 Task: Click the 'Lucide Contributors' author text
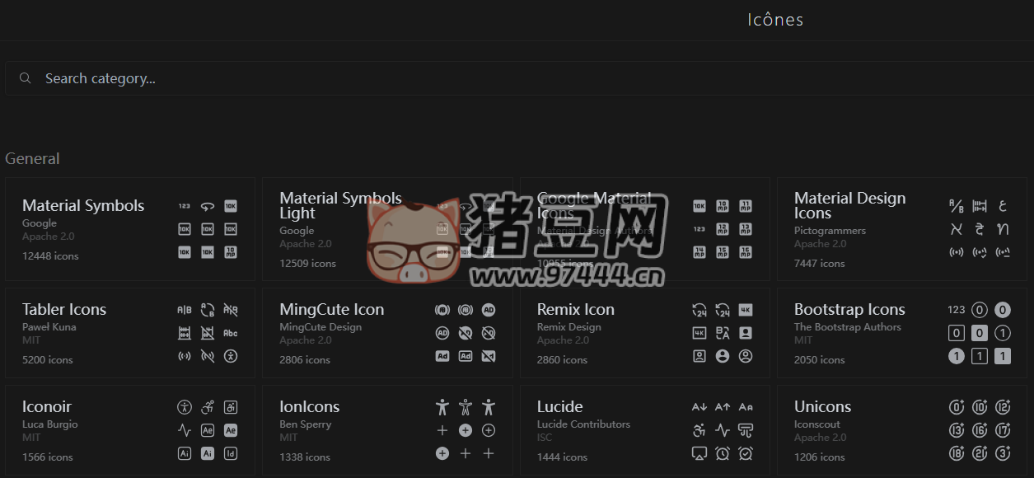(583, 424)
